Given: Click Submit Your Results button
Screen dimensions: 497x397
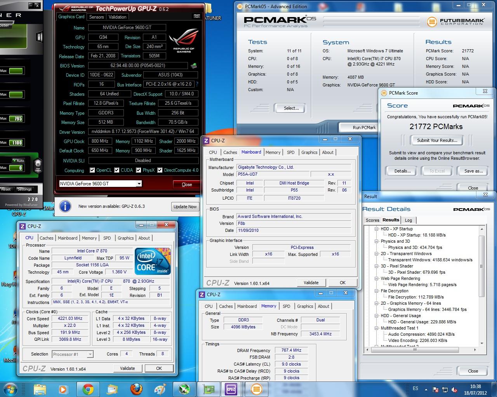Looking at the screenshot, I should click(437, 140).
